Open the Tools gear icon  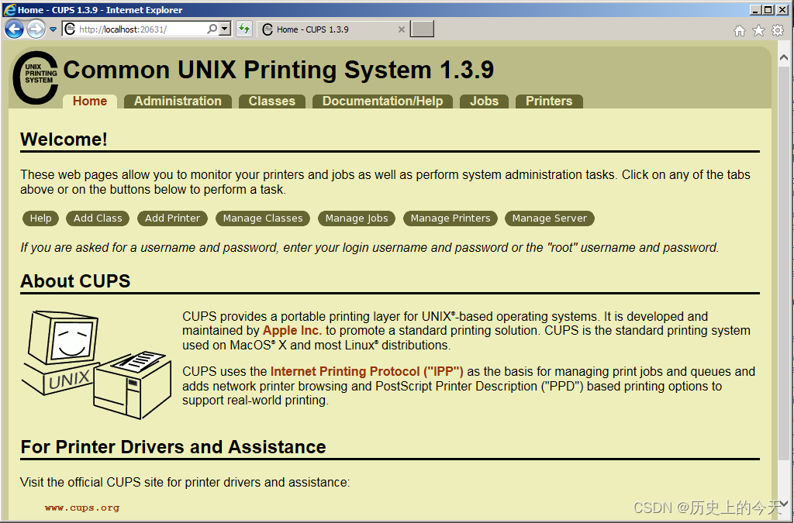[777, 30]
